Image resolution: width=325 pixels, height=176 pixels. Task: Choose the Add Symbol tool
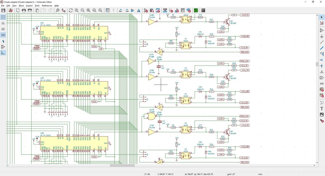(x=322, y=31)
